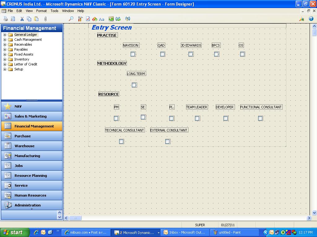Open the NAV star menu button

32,106
